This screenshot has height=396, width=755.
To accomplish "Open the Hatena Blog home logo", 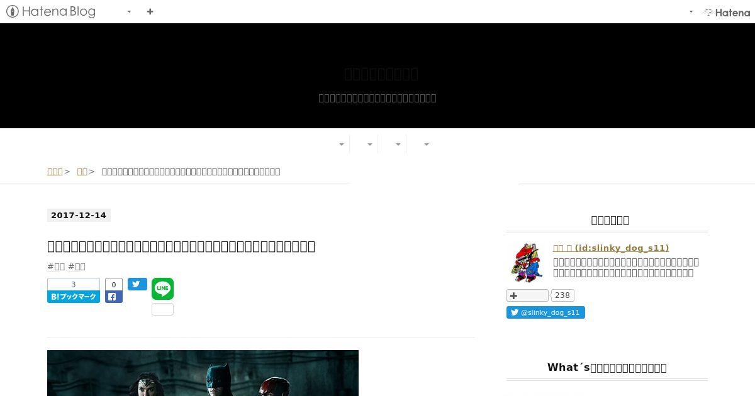I will 51,11.
